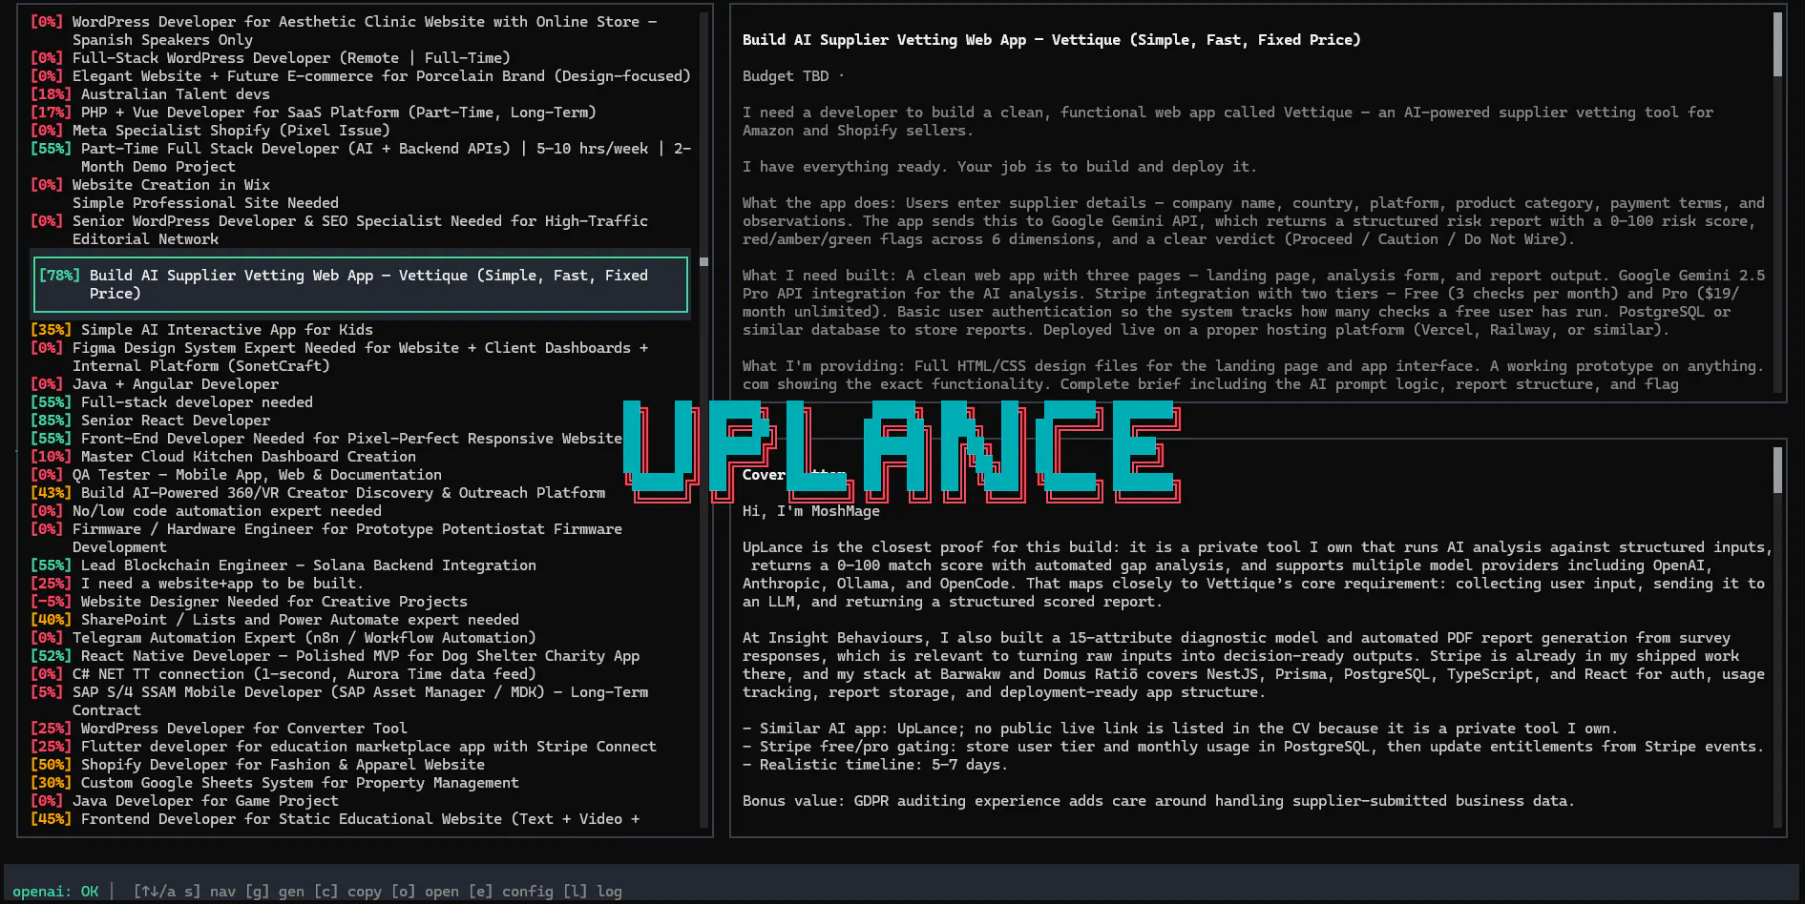Select the Custom Google Sheets System job
Image resolution: width=1805 pixels, height=904 pixels.
pos(361,783)
